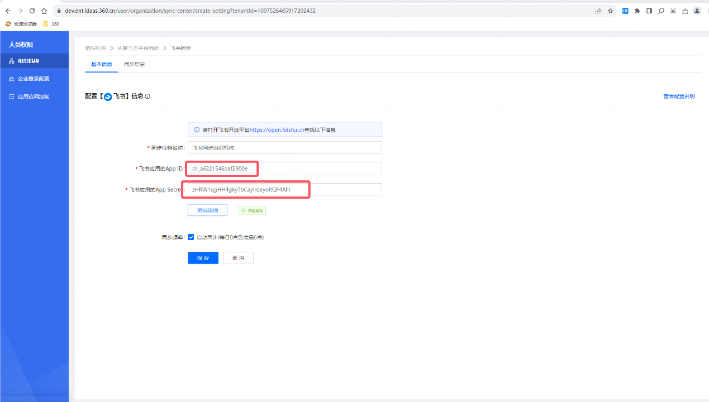Switch to 同步历史 tab
The width and height of the screenshot is (709, 402).
tap(135, 64)
